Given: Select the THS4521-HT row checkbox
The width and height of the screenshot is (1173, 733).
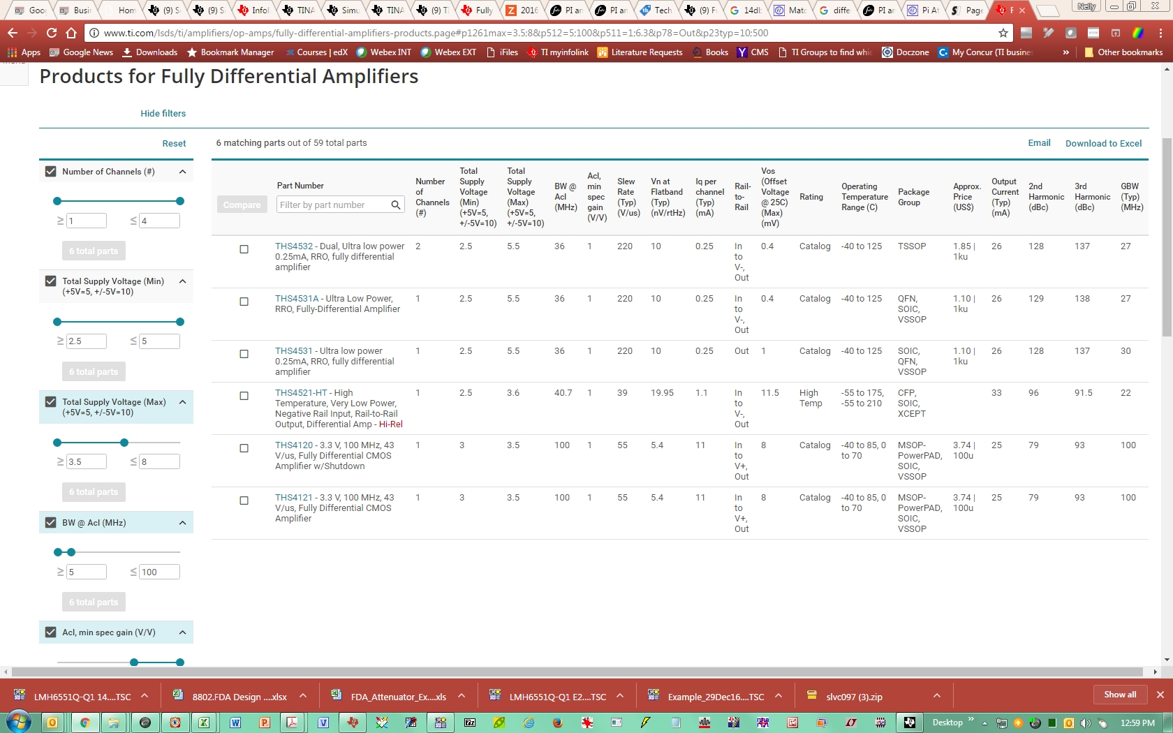Looking at the screenshot, I should (244, 396).
